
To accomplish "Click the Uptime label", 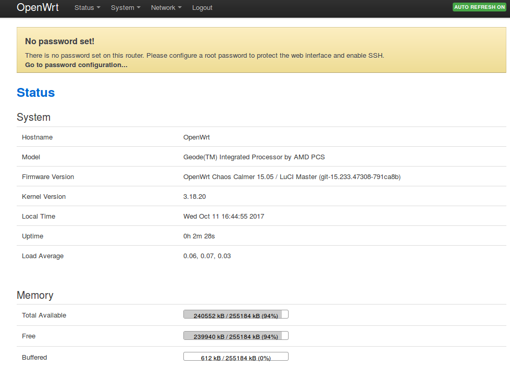I will (32, 236).
